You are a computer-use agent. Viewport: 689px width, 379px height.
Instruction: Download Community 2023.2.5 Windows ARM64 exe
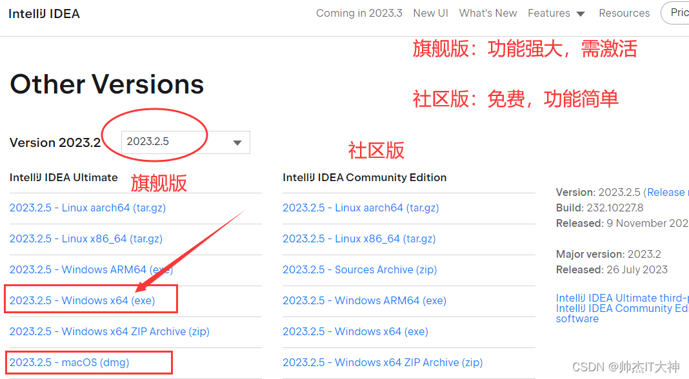point(364,300)
